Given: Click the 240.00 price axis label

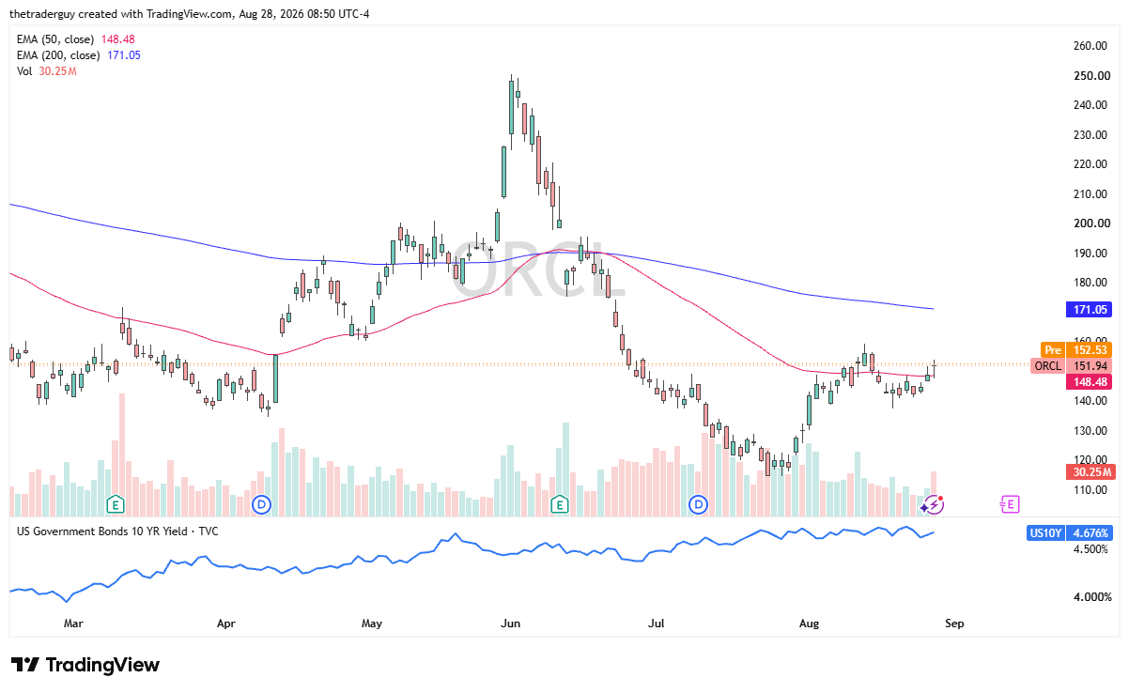Looking at the screenshot, I should (x=1090, y=105).
